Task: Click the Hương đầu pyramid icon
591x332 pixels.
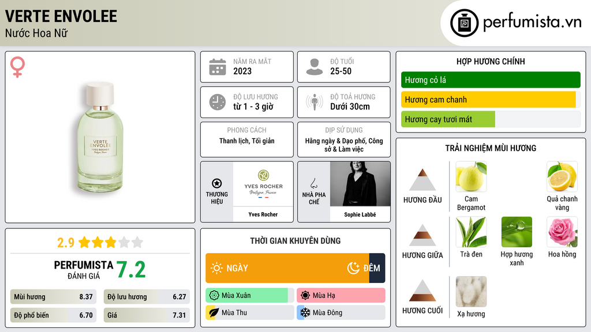Action: pyautogui.click(x=422, y=180)
